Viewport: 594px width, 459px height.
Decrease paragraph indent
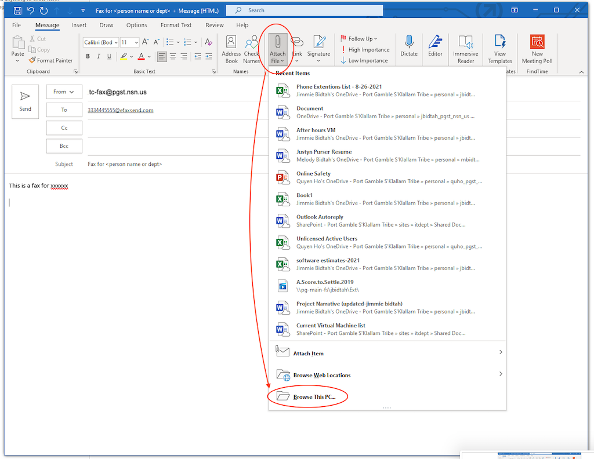pos(198,57)
